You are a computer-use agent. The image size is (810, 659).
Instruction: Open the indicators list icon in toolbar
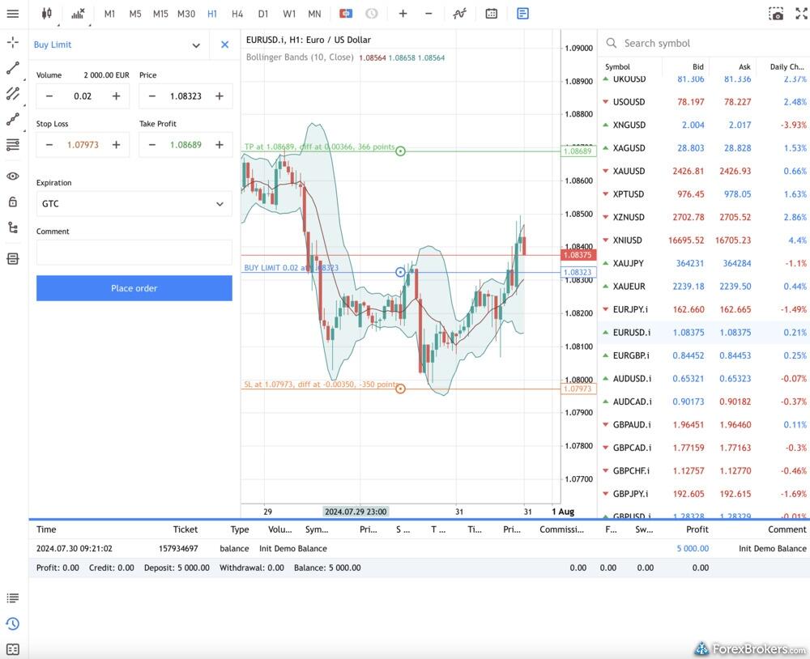tap(77, 14)
